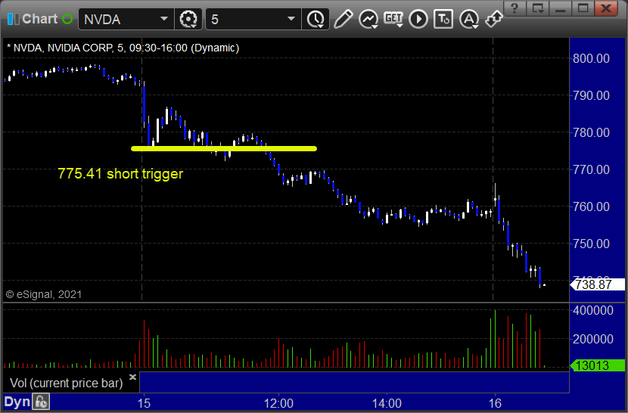The width and height of the screenshot is (628, 413).
Task: Open the help question mark button
Action: tap(515, 8)
